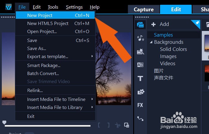Choose Relink... menu entry
This screenshot has height=134, width=209.
click(x=55, y=91)
